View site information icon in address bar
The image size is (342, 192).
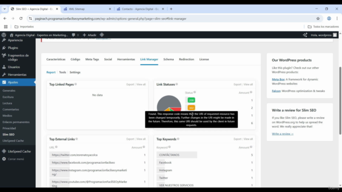pyautogui.click(x=30, y=19)
